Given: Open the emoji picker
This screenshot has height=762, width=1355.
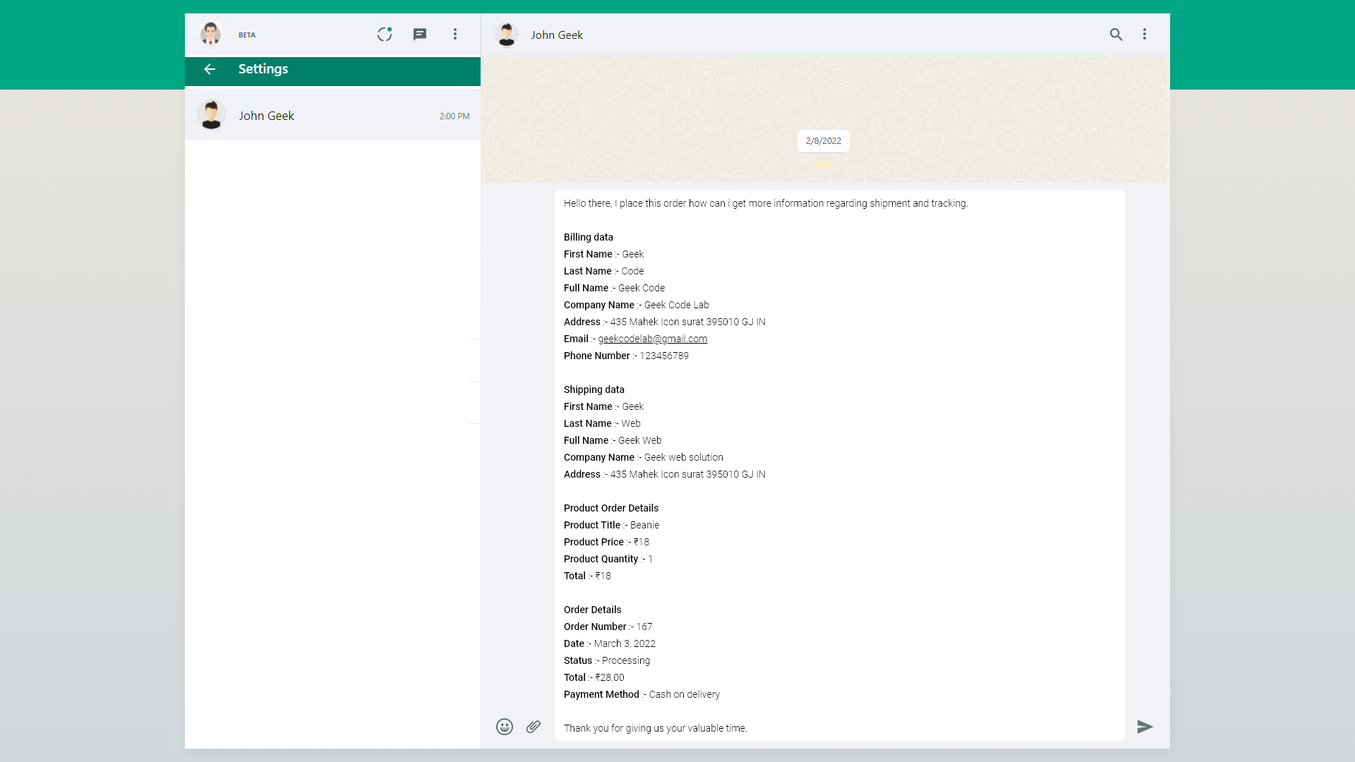Looking at the screenshot, I should tap(505, 727).
